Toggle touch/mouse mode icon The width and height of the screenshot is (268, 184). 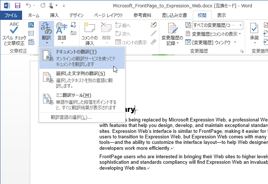click(51, 6)
